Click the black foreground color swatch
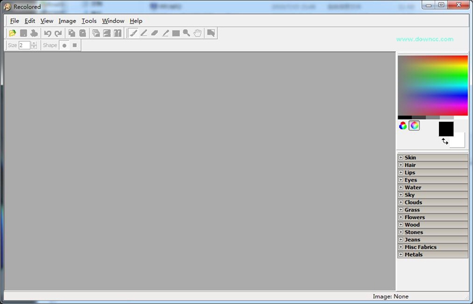 (446, 129)
